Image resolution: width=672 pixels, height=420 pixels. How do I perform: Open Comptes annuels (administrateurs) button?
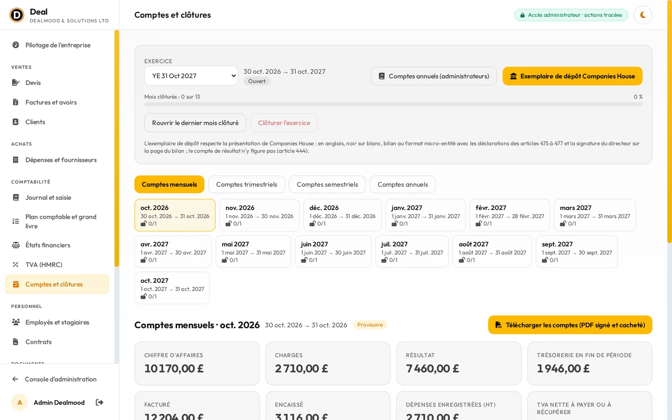click(x=434, y=76)
